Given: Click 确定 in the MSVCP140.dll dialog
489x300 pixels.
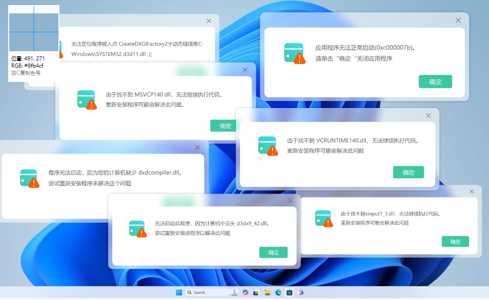Looking at the screenshot, I should (x=224, y=126).
